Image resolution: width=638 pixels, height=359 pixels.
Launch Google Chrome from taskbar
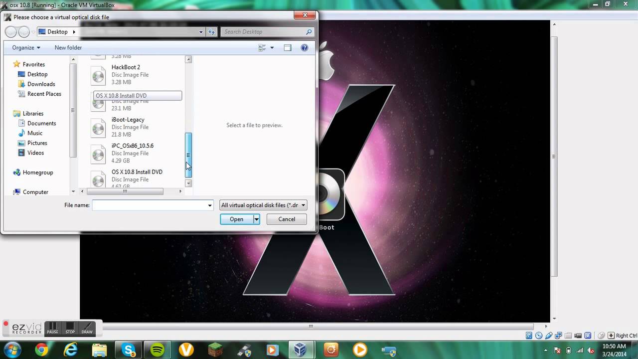(x=42, y=351)
